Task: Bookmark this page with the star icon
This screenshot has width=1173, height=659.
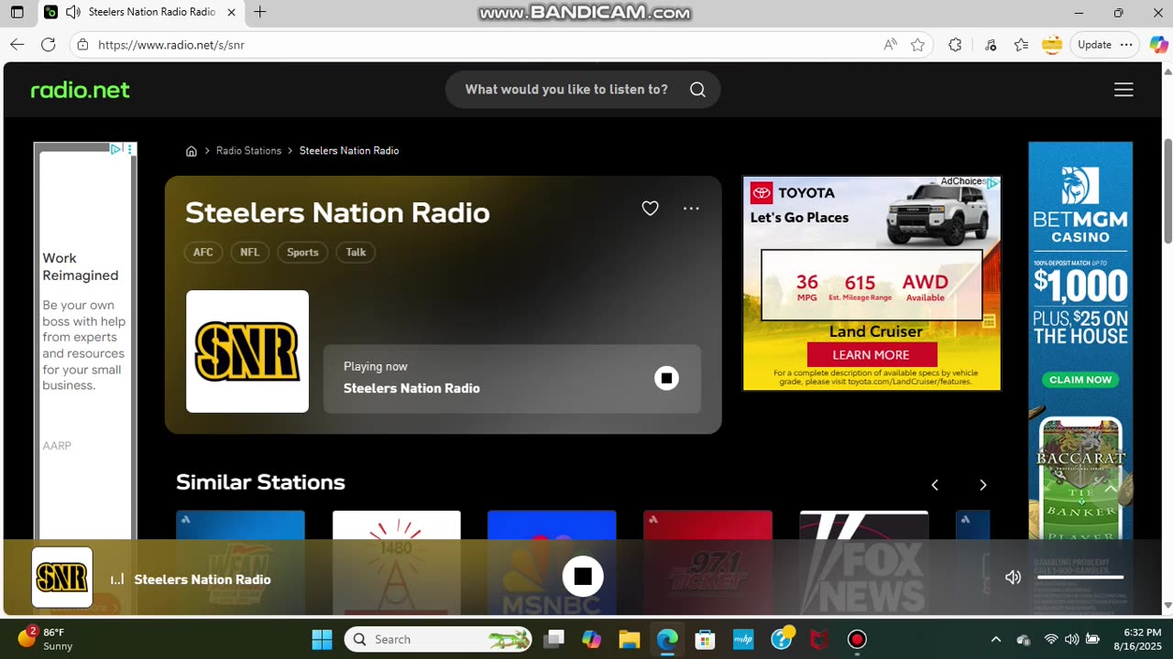Action: pyautogui.click(x=917, y=44)
